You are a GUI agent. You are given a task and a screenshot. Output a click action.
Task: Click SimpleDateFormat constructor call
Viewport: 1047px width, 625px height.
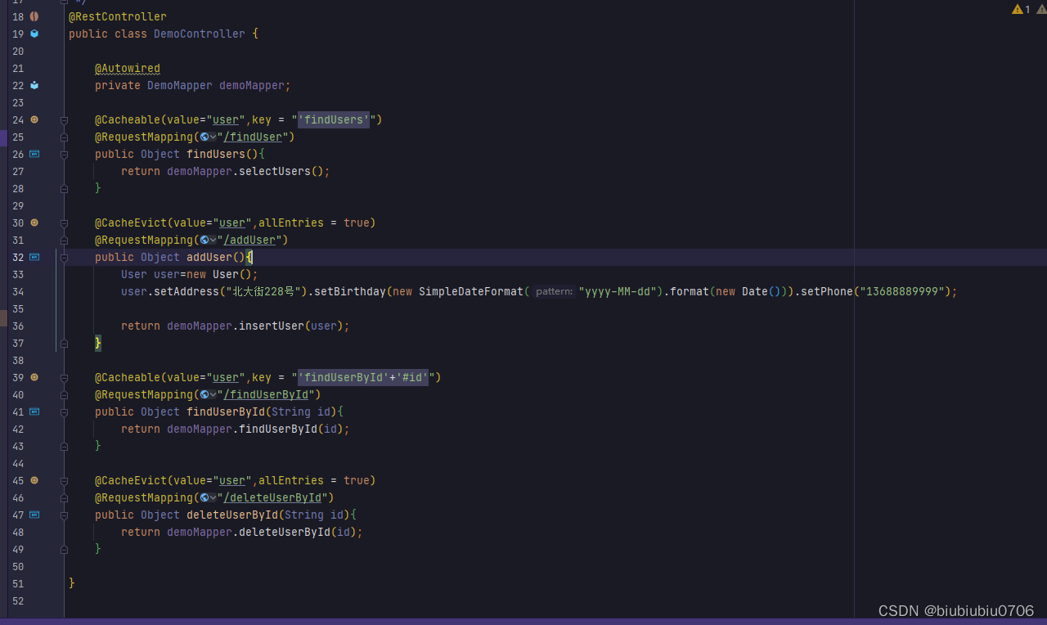(471, 291)
